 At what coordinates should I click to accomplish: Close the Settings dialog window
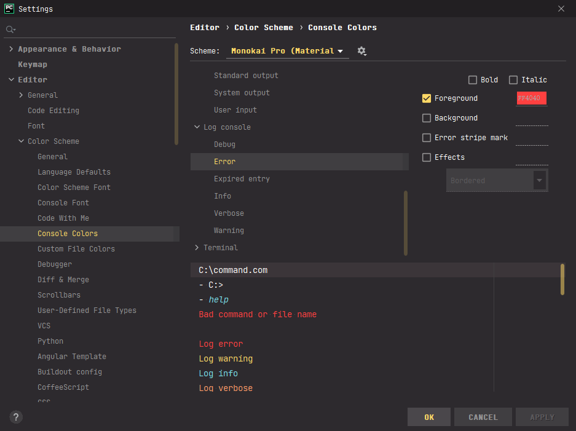[x=561, y=9]
